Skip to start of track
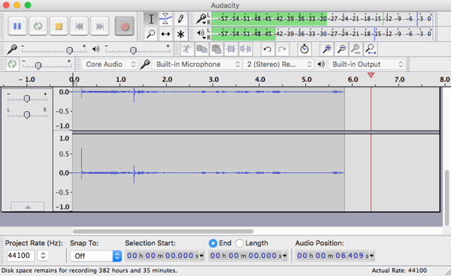Image resolution: width=451 pixels, height=276 pixels. 79,26
